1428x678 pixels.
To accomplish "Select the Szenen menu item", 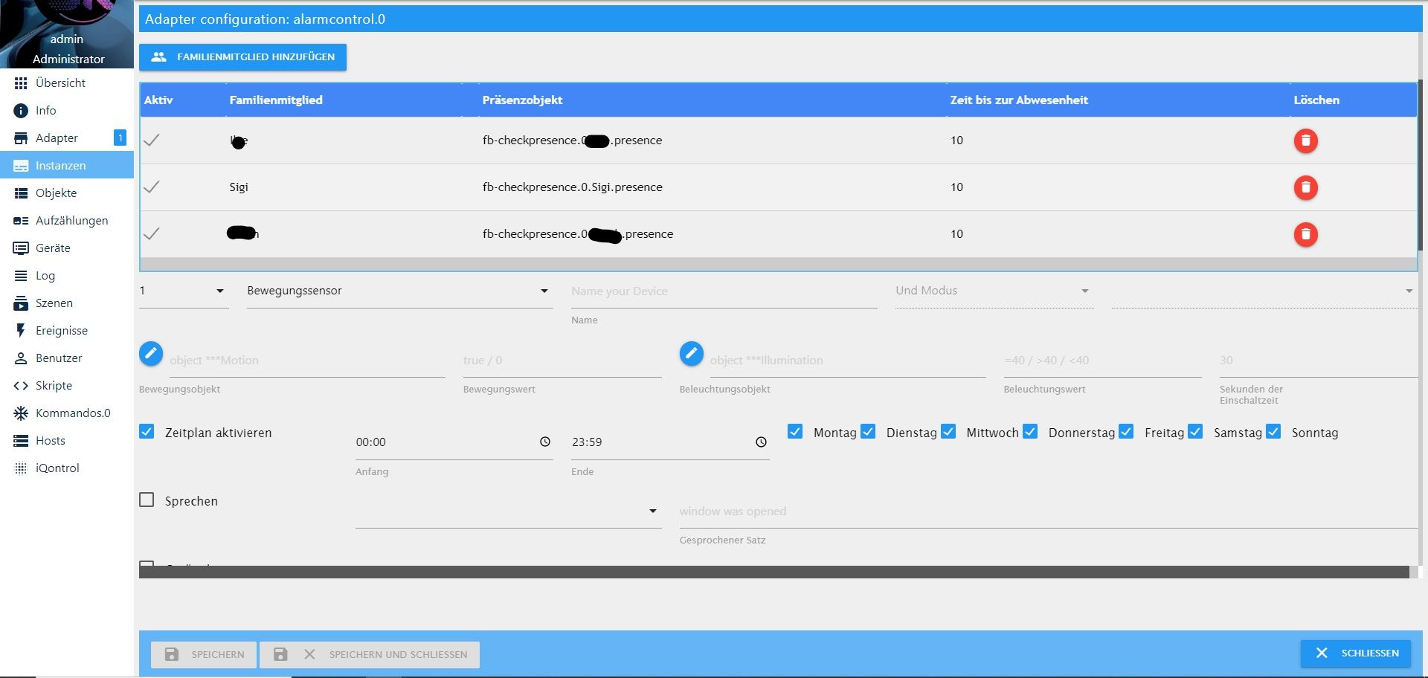I will click(67, 303).
